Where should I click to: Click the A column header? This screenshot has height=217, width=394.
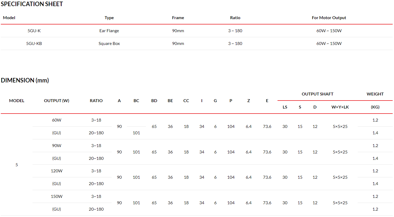pos(119,101)
